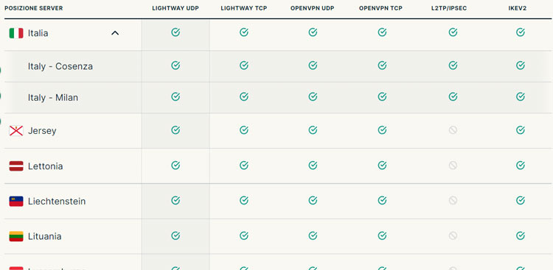Click Lettonia's unavailable L2TP/IPsec icon
The width and height of the screenshot is (553, 270).
tap(453, 165)
